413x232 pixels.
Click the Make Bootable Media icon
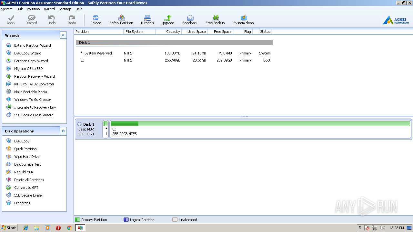point(9,92)
